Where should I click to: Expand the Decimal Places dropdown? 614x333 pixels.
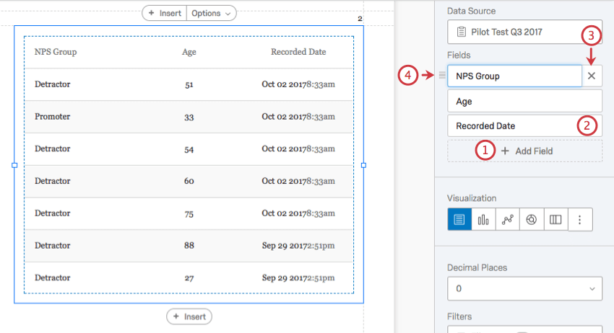(x=524, y=289)
